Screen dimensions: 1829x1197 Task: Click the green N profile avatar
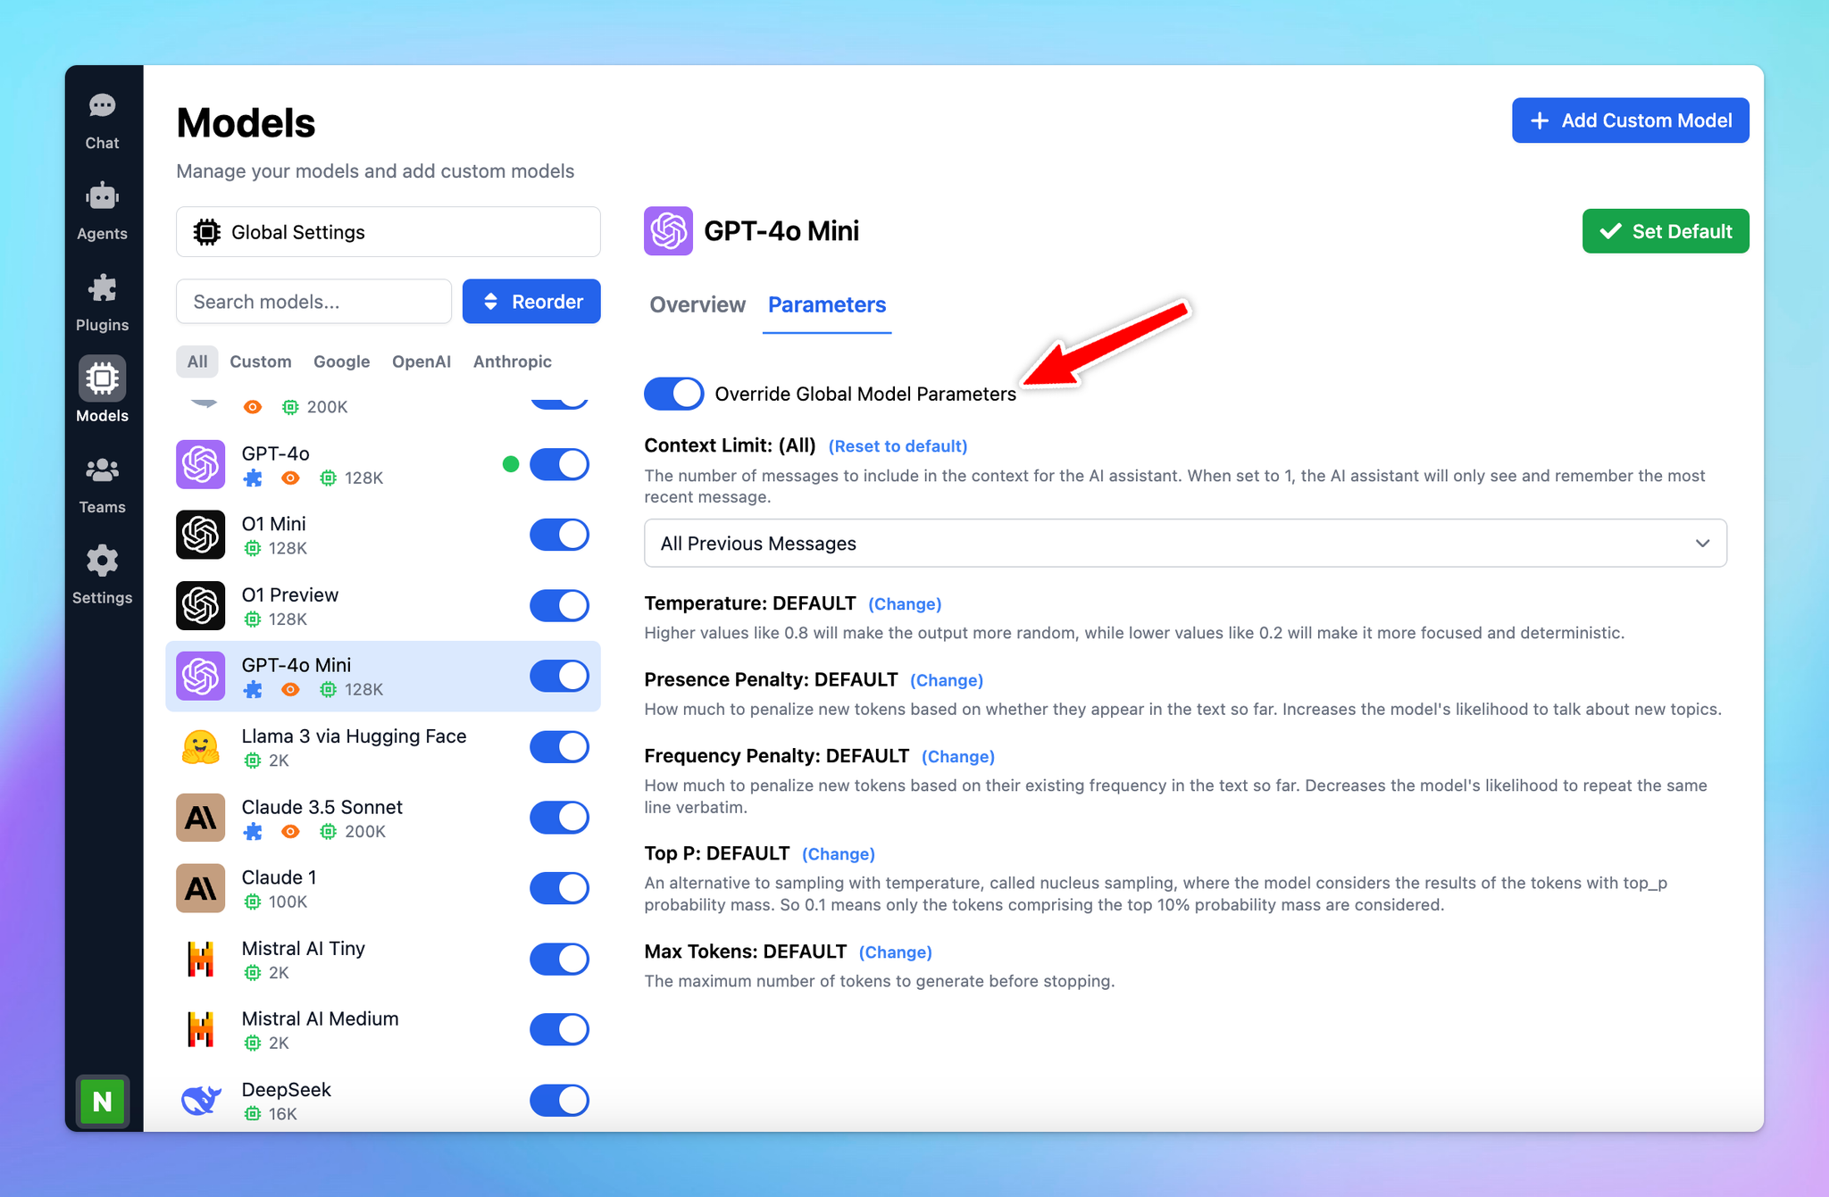pos(102,1101)
